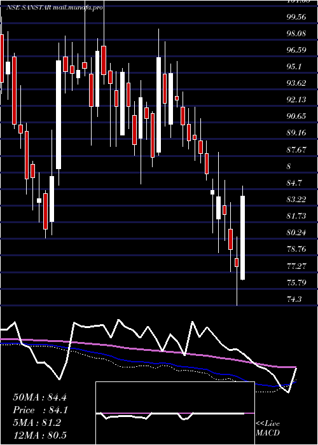Click the 98.08 price axis label

point(296,34)
